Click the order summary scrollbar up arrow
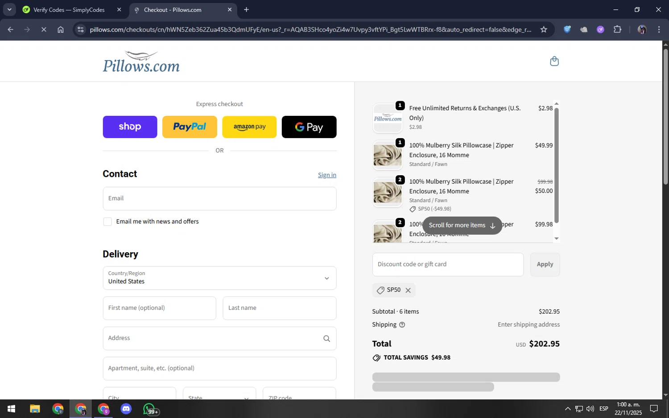 556,104
